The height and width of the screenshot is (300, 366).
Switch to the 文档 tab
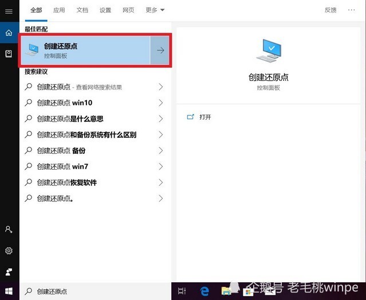pyautogui.click(x=82, y=10)
